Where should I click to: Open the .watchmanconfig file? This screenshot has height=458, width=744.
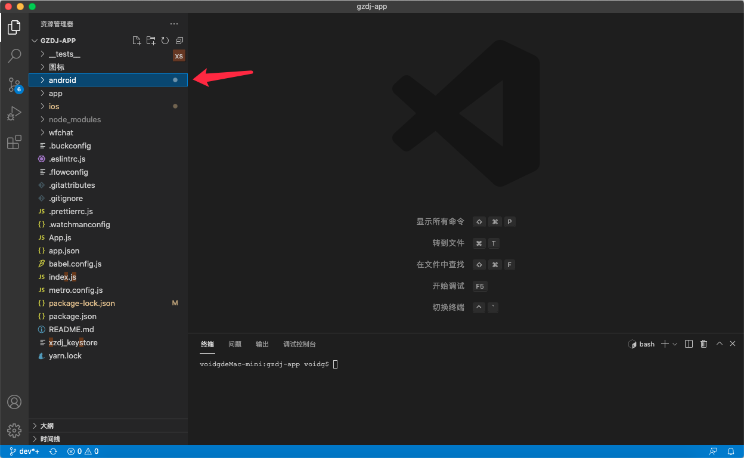(108, 224)
